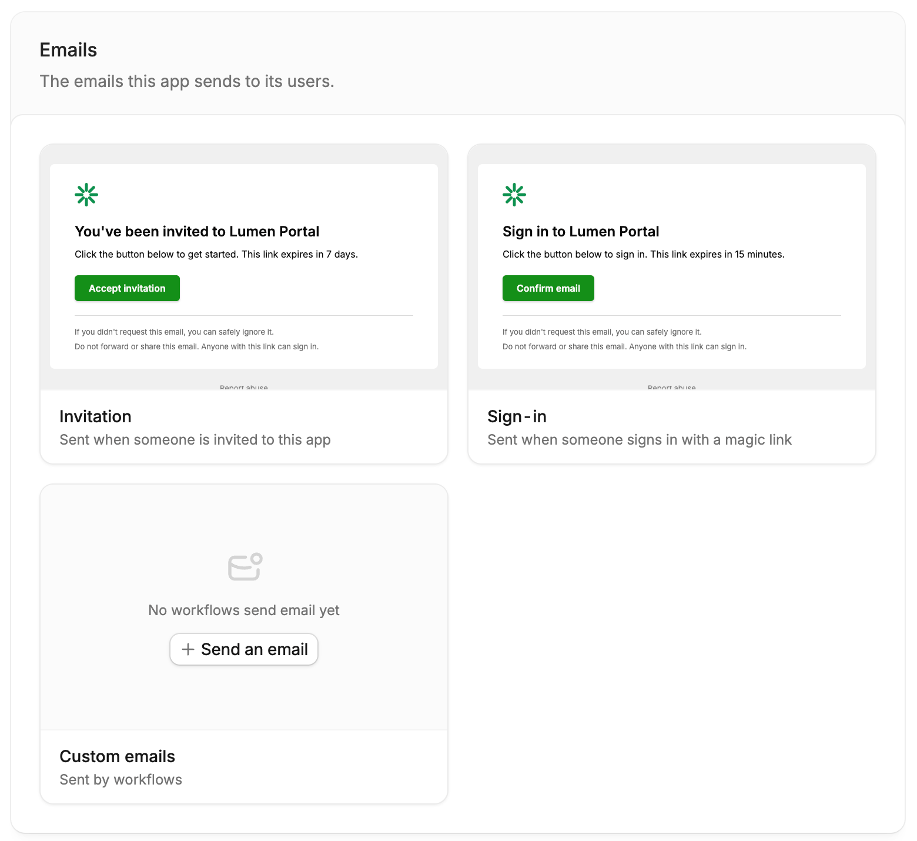Image resolution: width=917 pixels, height=841 pixels.
Task: Click the Send an email button
Action: tap(244, 649)
